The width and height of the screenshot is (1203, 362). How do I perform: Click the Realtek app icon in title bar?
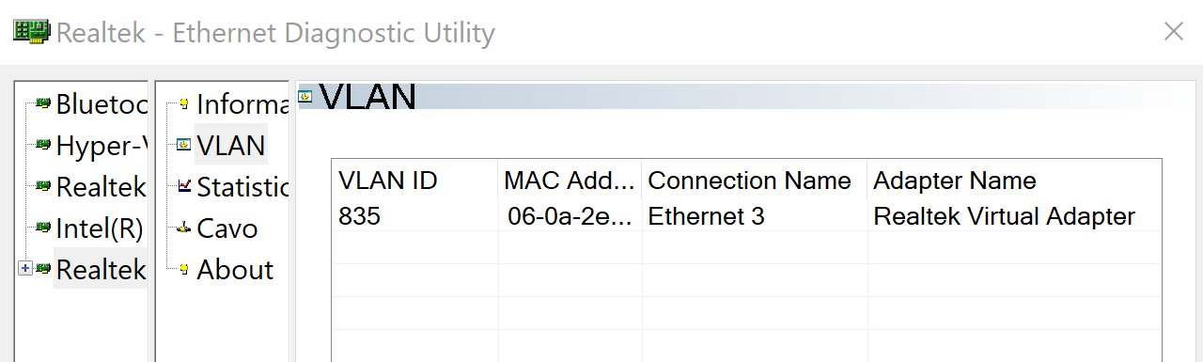[x=30, y=31]
